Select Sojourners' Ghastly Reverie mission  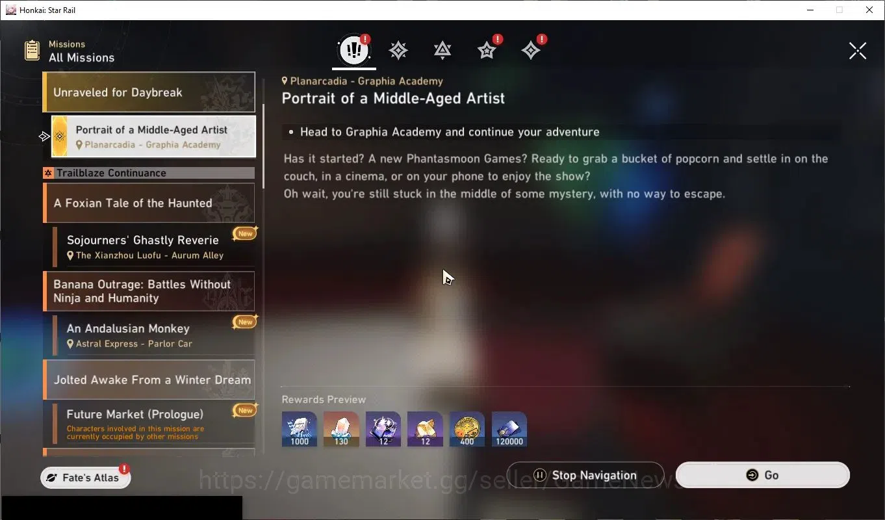(x=153, y=247)
